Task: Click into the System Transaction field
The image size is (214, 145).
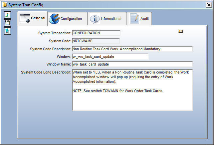Action: [96, 33]
